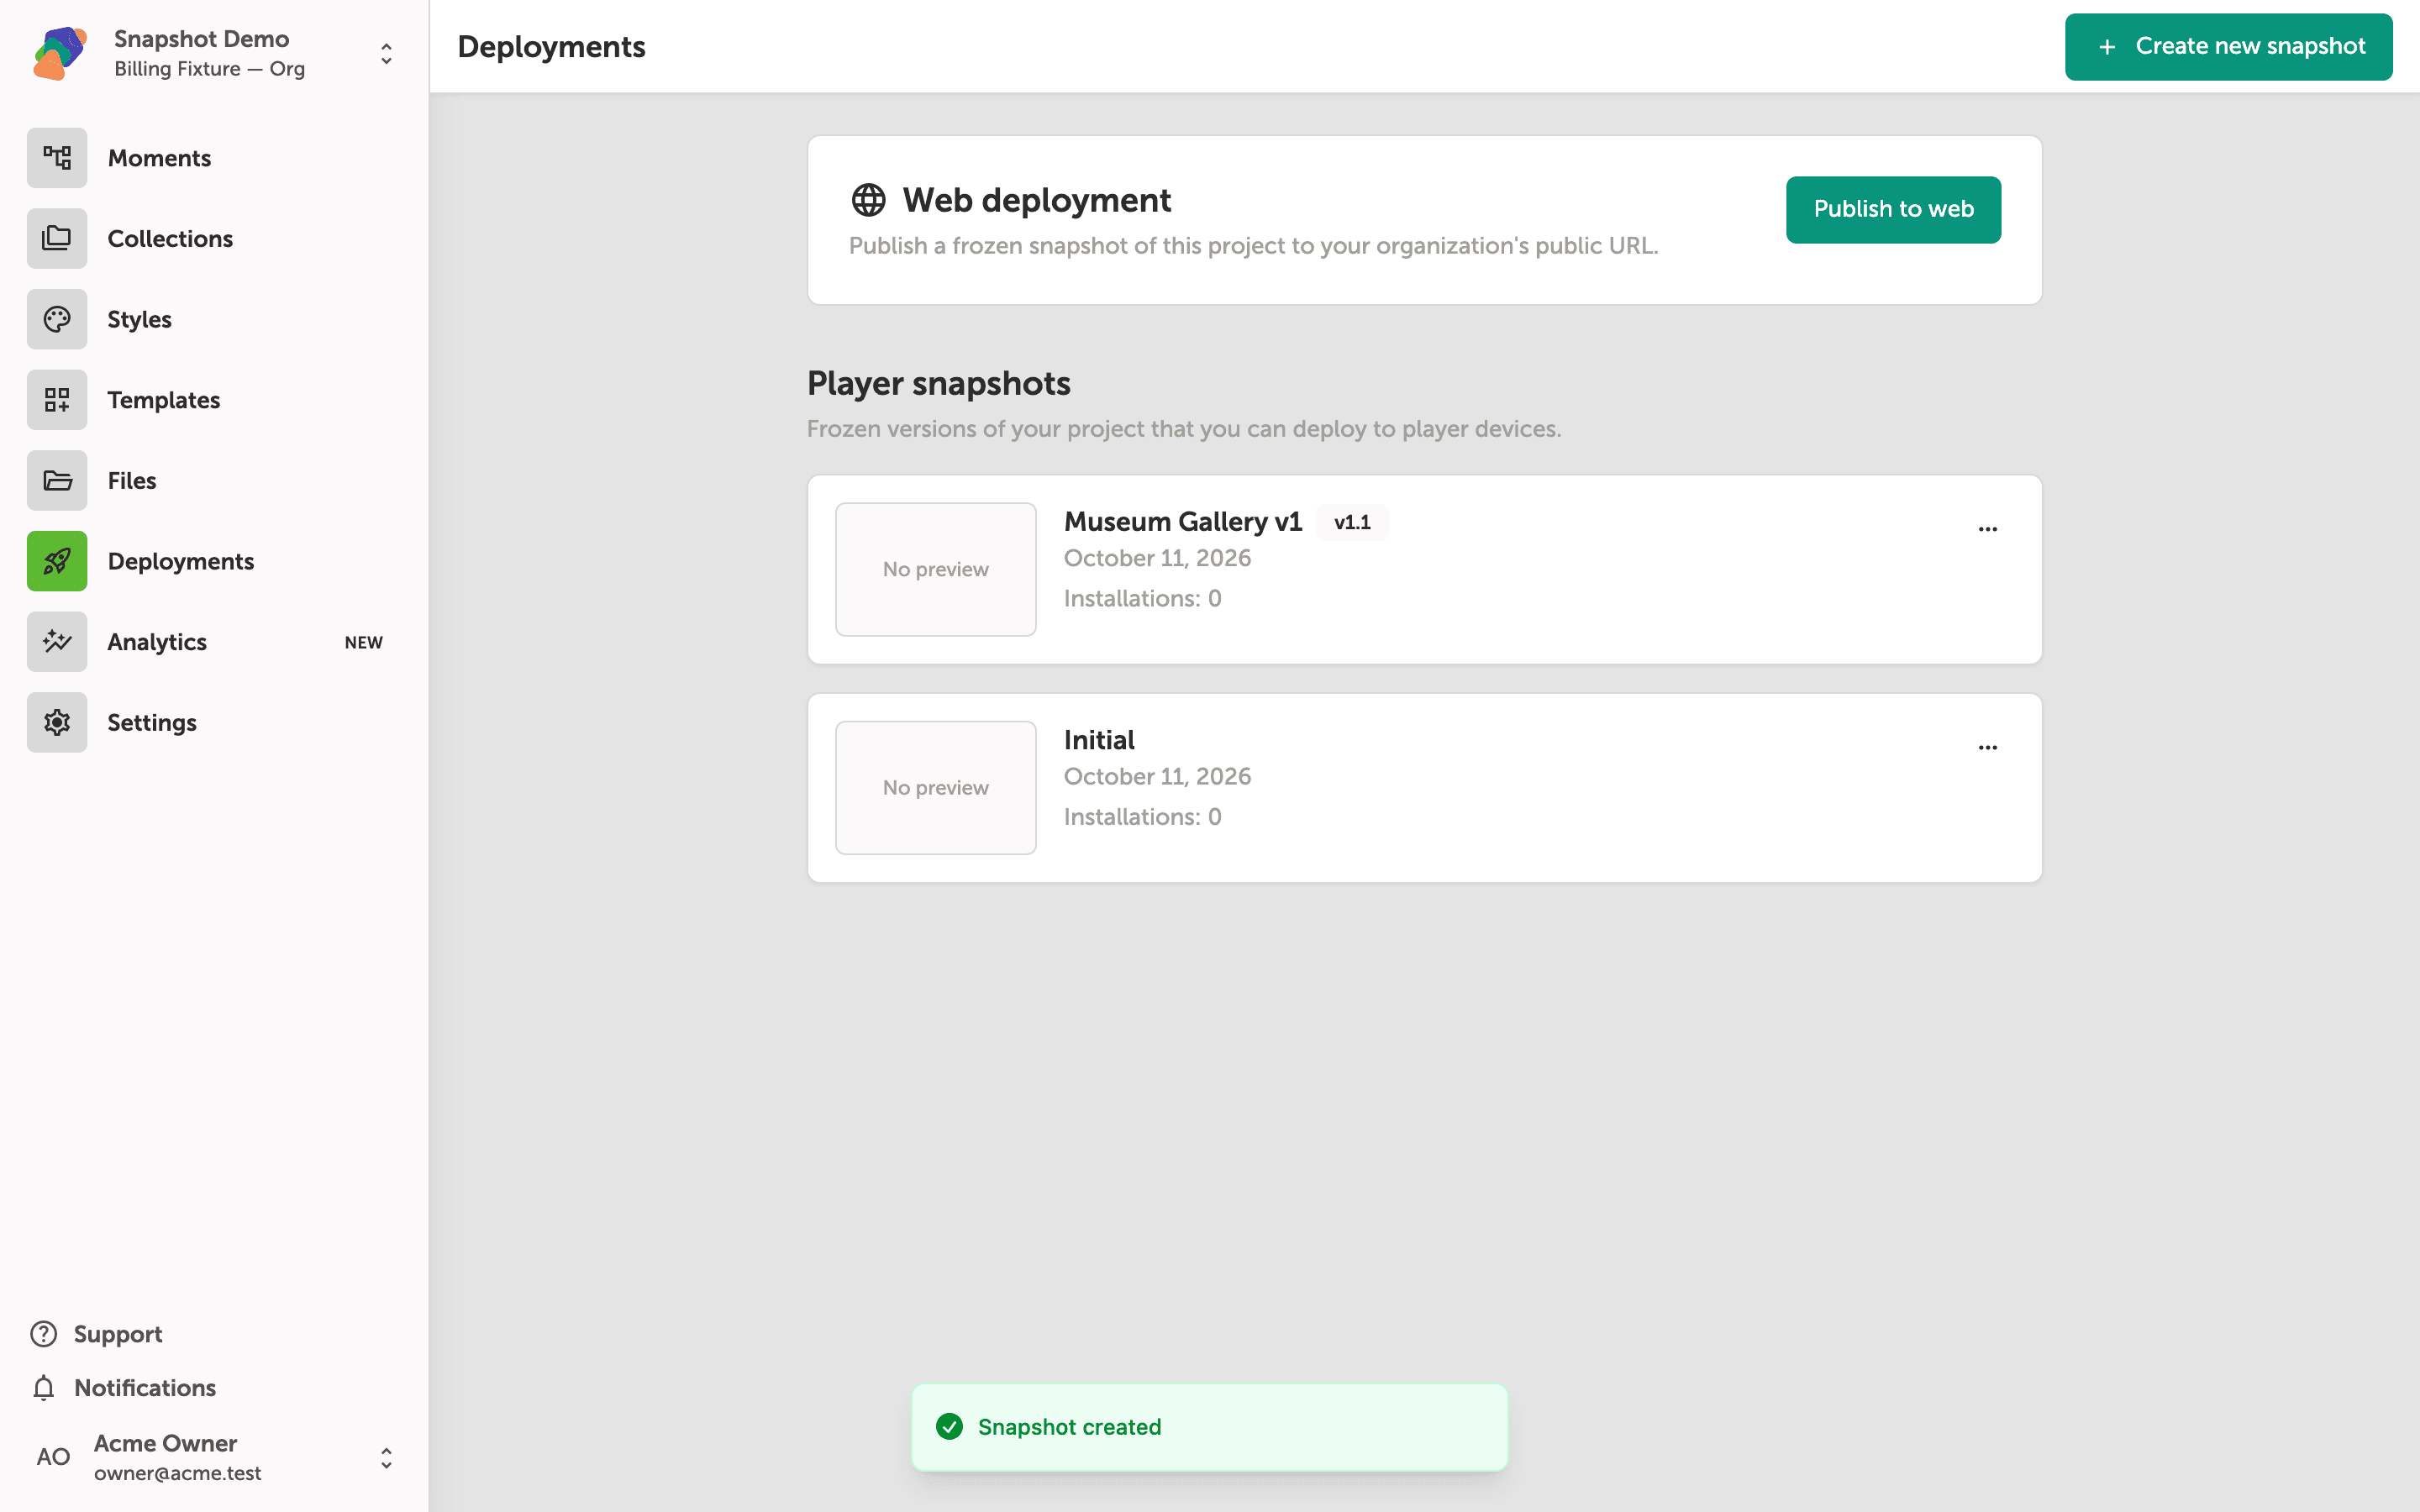Viewport: 2420px width, 1512px height.
Task: Click Create new snapshot button
Action: (x=2228, y=47)
